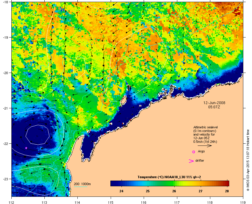Click the latitude axis label -22

tap(5, 144)
